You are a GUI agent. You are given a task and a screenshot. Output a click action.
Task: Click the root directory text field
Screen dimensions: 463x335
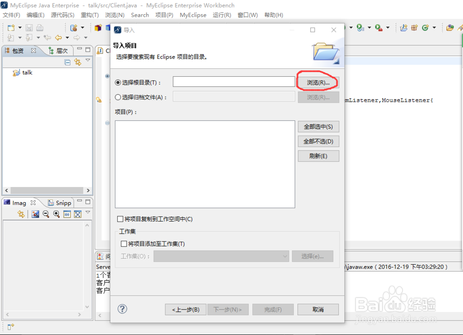(x=234, y=82)
